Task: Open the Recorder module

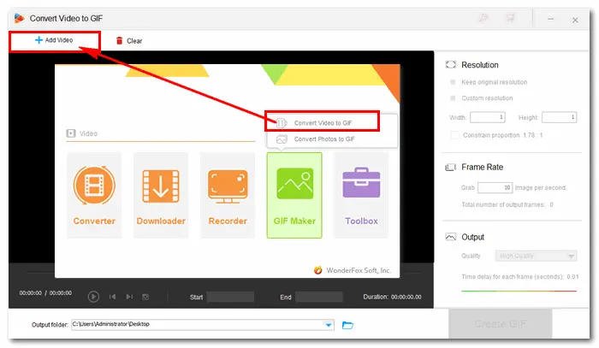Action: (x=228, y=195)
